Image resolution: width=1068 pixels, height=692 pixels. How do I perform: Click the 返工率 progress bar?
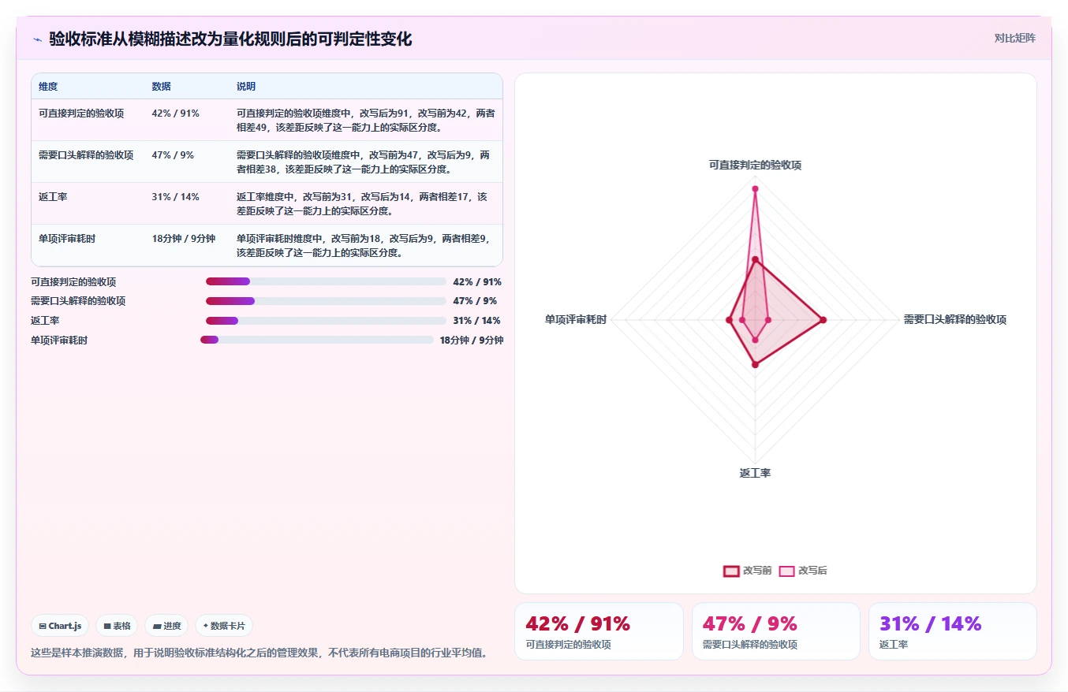[x=326, y=321]
